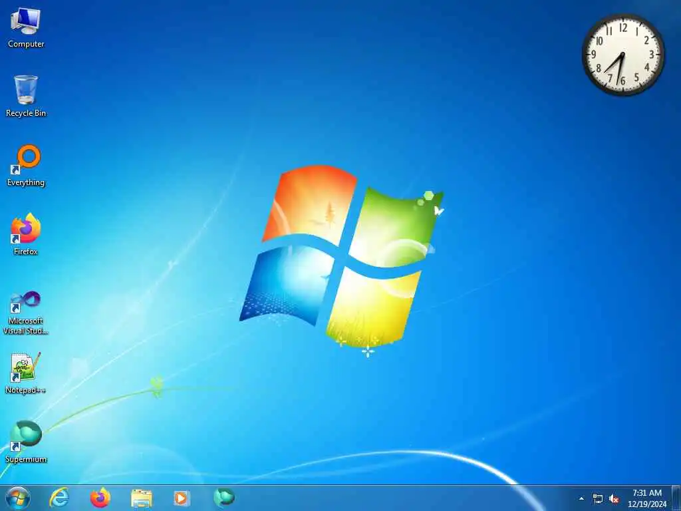Open the muted volume tray icon
Screen dimensions: 681x511
[x=614, y=499]
